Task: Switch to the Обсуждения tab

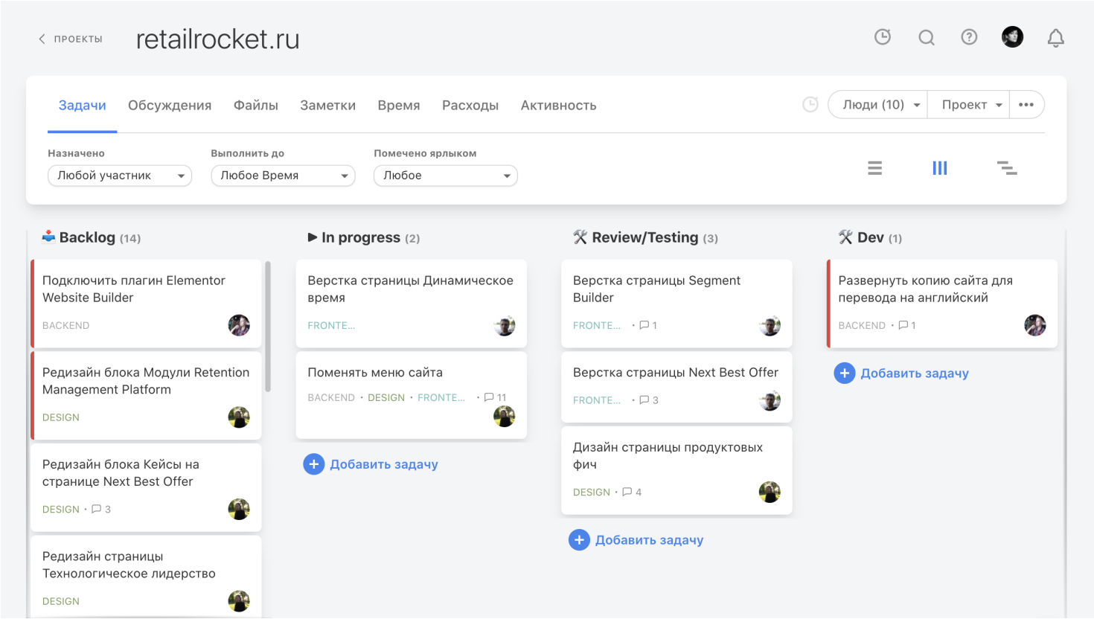Action: point(170,106)
